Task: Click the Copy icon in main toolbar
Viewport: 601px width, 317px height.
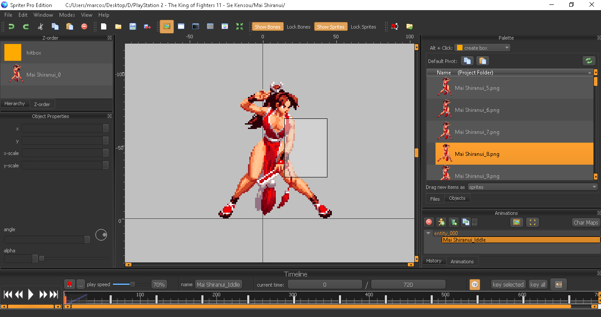Action: pos(55,26)
